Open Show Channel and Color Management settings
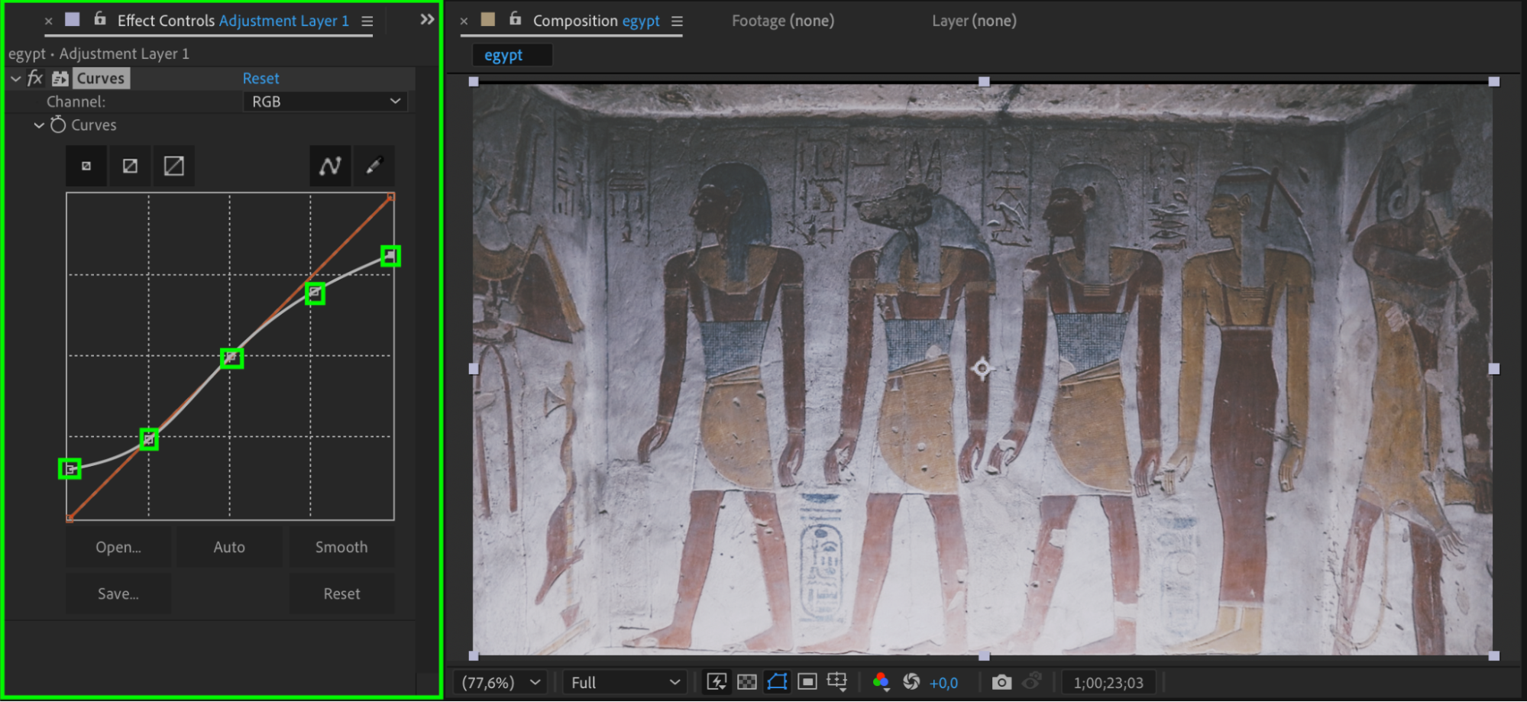 pos(881,682)
